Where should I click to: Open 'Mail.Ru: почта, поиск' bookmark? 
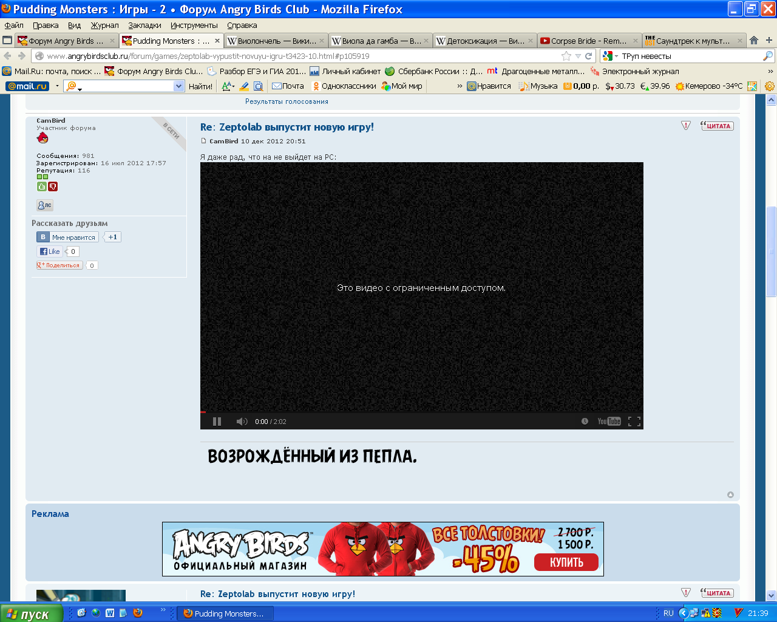point(52,71)
